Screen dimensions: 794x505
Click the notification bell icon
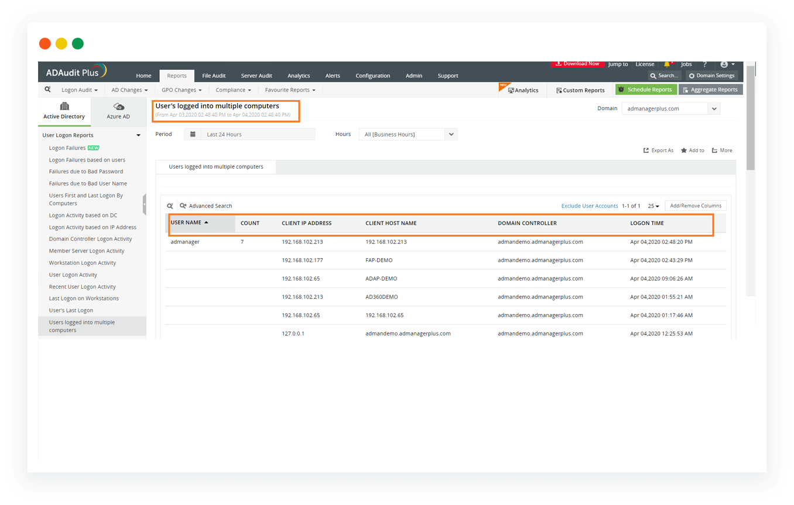(667, 64)
